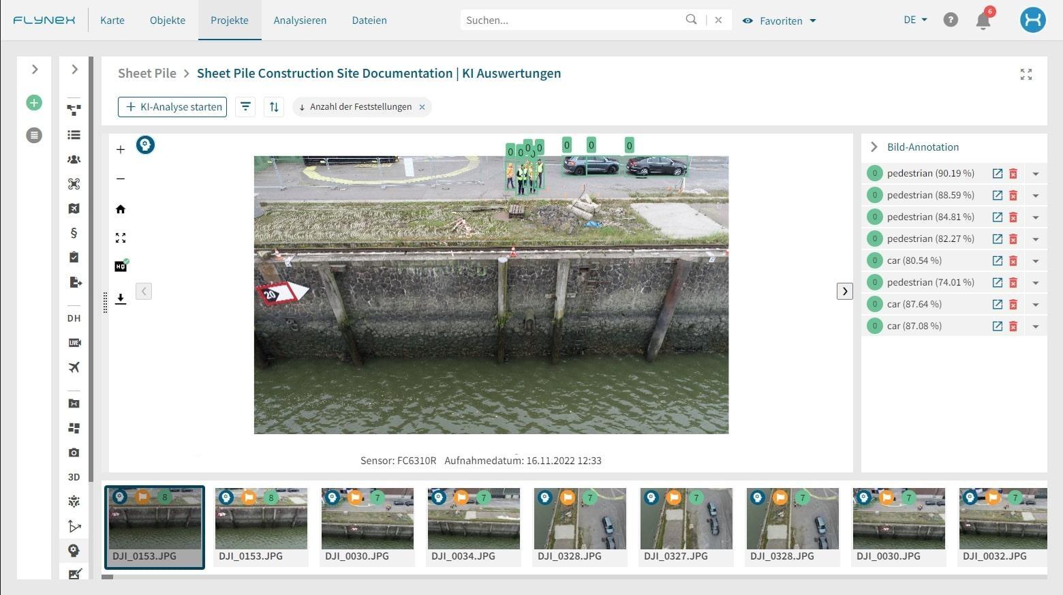Open the Karte tab
The height and width of the screenshot is (595, 1063).
pyautogui.click(x=112, y=20)
